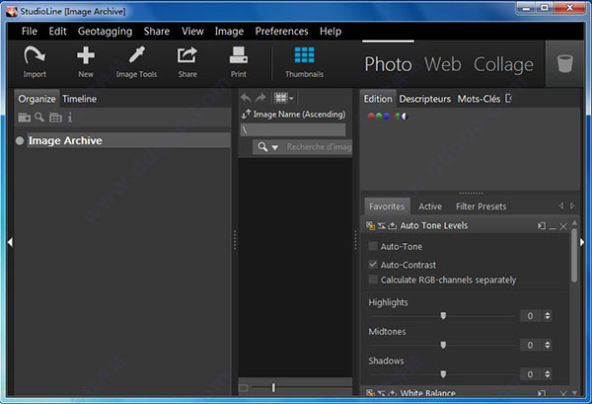This screenshot has width=592, height=404.
Task: Collapse the right panel arrow
Action: (x=582, y=242)
